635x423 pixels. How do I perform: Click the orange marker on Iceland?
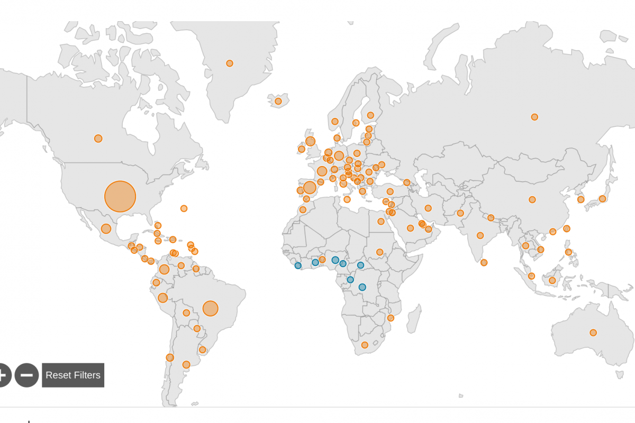278,101
